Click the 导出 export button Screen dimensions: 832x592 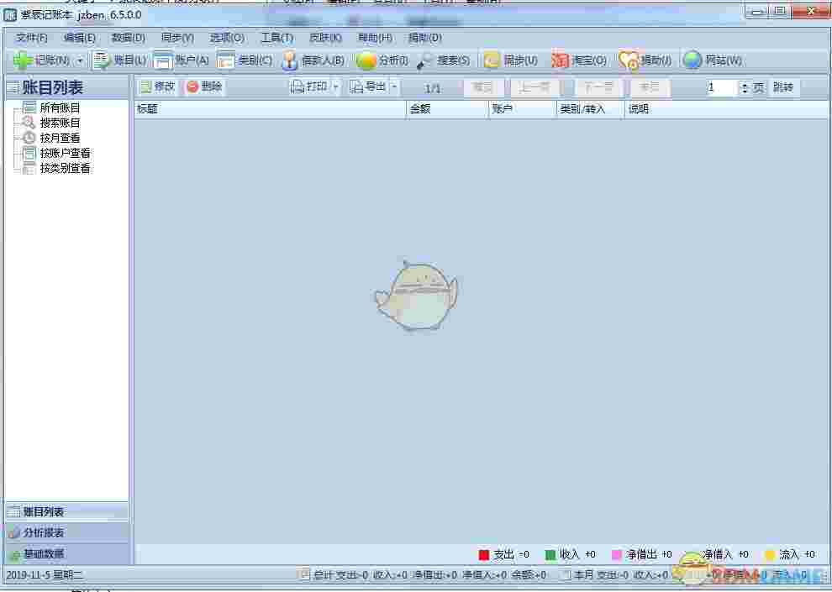(368, 86)
